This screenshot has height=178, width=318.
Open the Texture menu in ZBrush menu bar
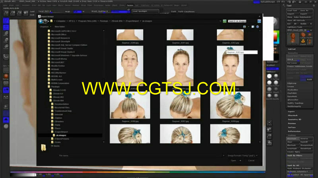coord(130,5)
